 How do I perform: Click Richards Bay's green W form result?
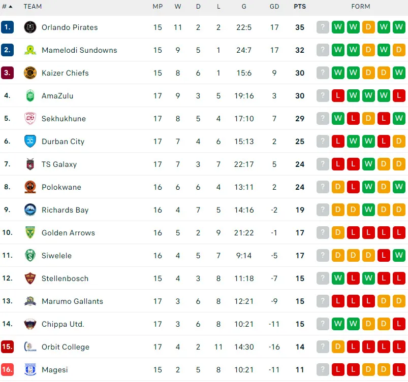(x=368, y=210)
